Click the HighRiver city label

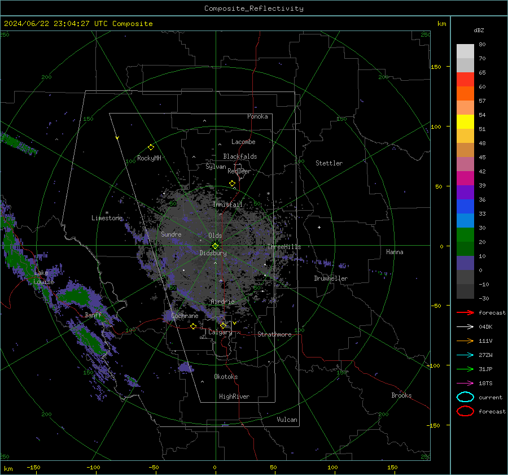[234, 396]
